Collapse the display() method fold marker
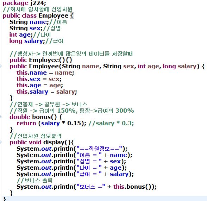This screenshot has height=201, width=207. (x=1, y=142)
